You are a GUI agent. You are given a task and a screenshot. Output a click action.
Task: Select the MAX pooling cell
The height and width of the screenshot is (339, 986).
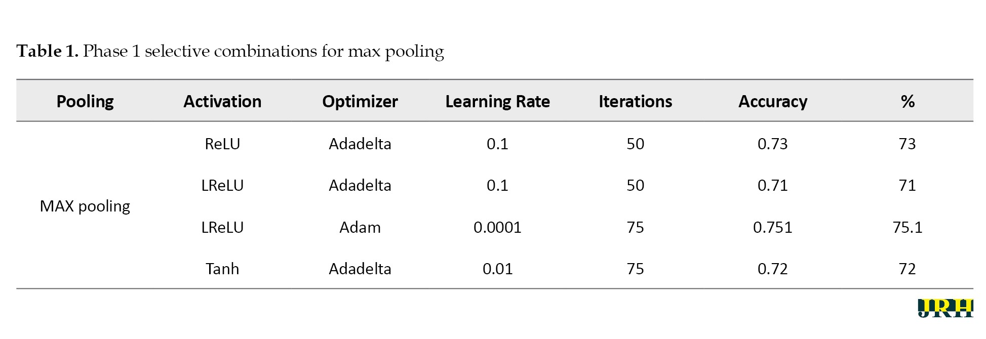click(85, 206)
